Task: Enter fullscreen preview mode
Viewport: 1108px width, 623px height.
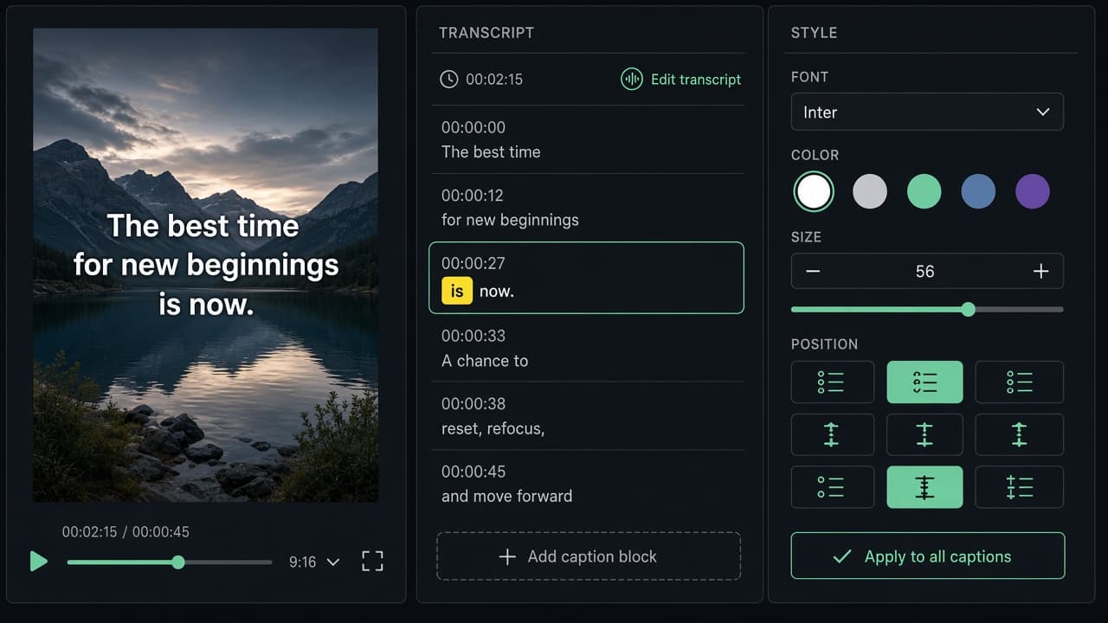Action: pos(372,562)
